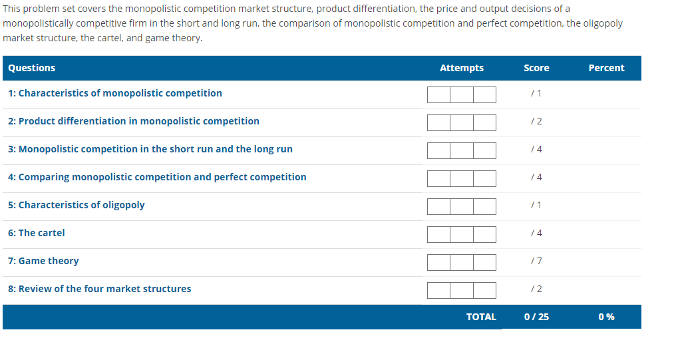Click the Score column header
This screenshot has width=676, height=356.
point(536,68)
